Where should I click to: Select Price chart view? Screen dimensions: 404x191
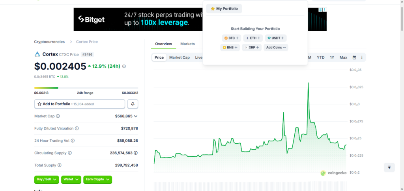coord(159,57)
